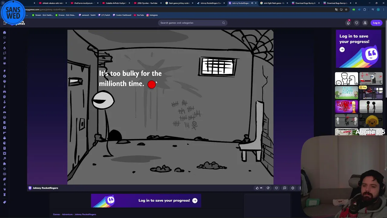Close the '2006 Oyunları - YouTube' tab

pyautogui.click(x=161, y=3)
